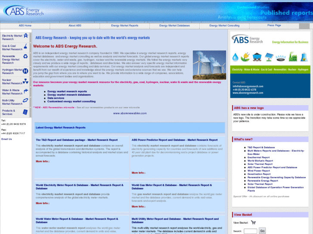Click the Water & Waste tap icon

pyautogui.click(x=26, y=91)
